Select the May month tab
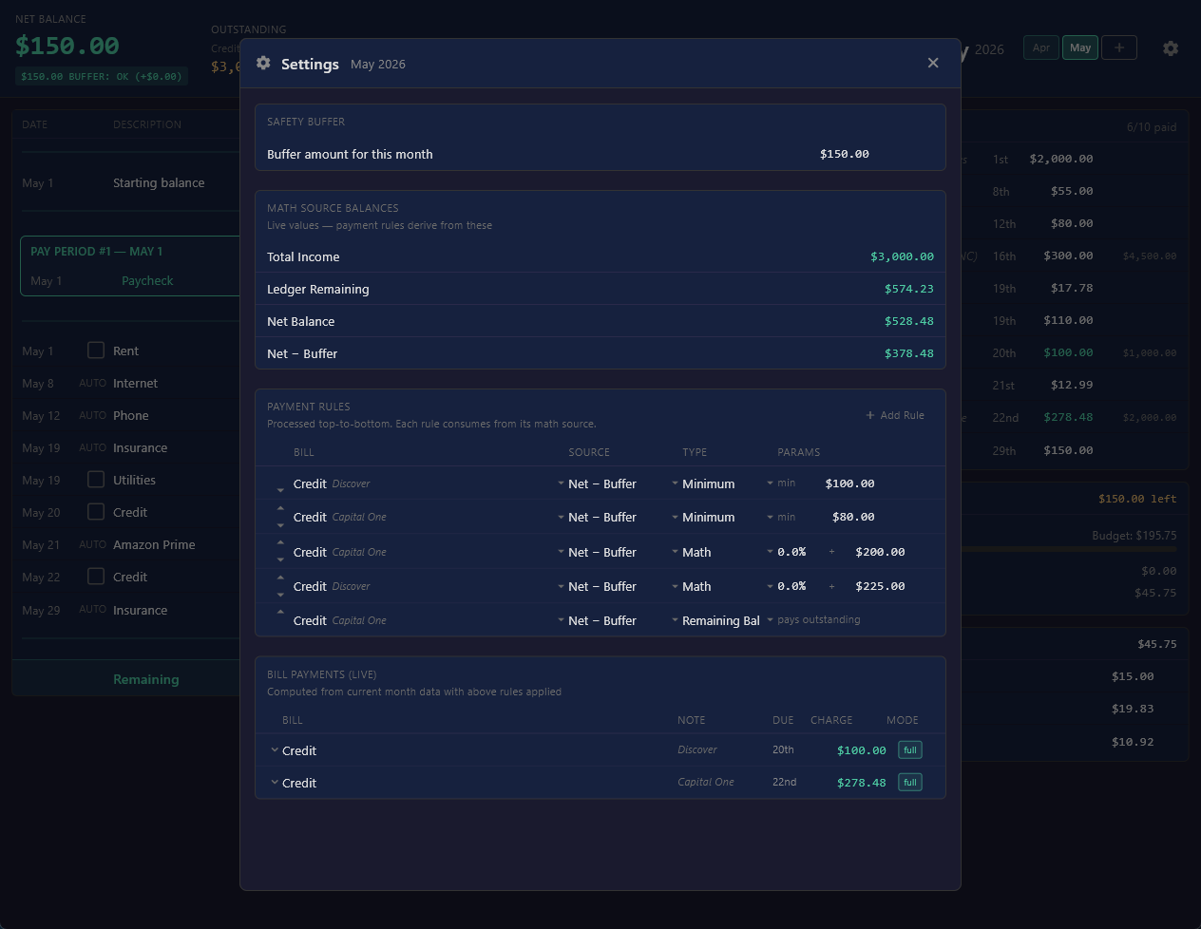This screenshot has width=1201, height=929. [x=1080, y=47]
